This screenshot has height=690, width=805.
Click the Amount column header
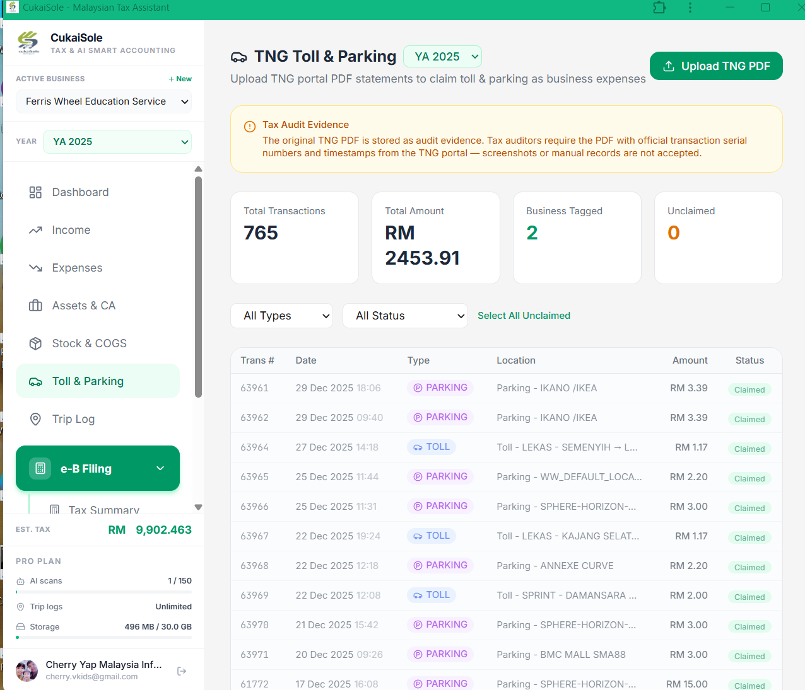(690, 360)
